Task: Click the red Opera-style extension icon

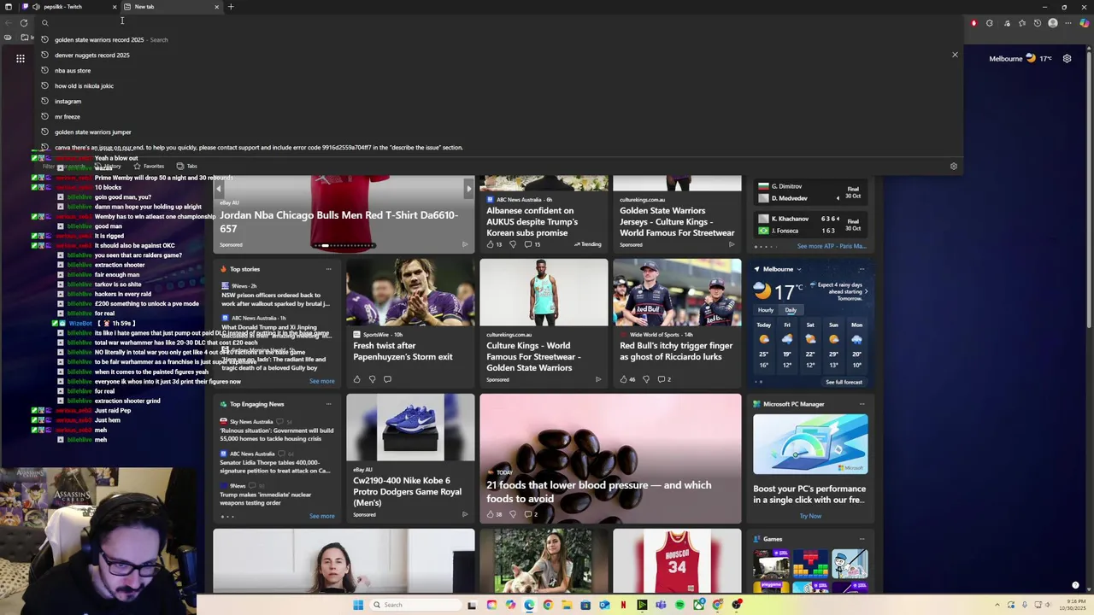Action: point(973,23)
